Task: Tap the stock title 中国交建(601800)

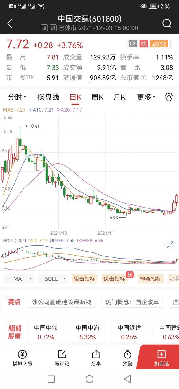Action: click(x=89, y=19)
